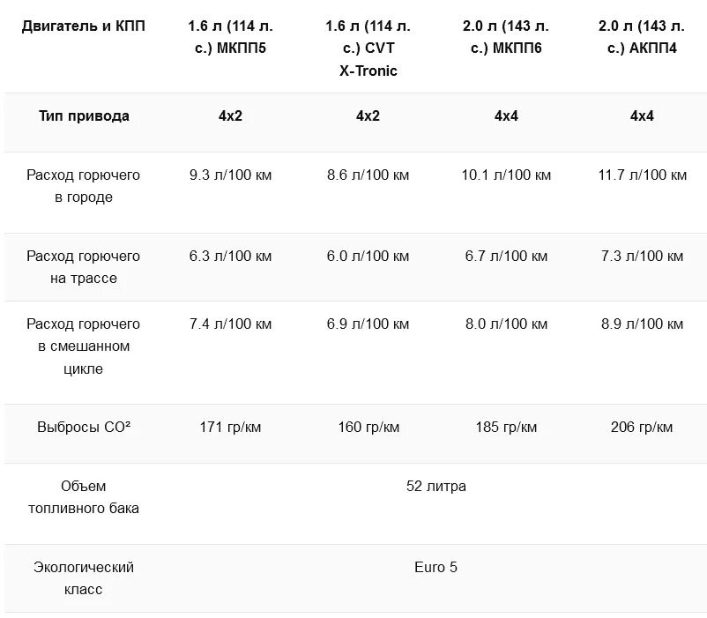Select the 'Euro 5' value
This screenshot has height=618, width=707.
pos(435,568)
